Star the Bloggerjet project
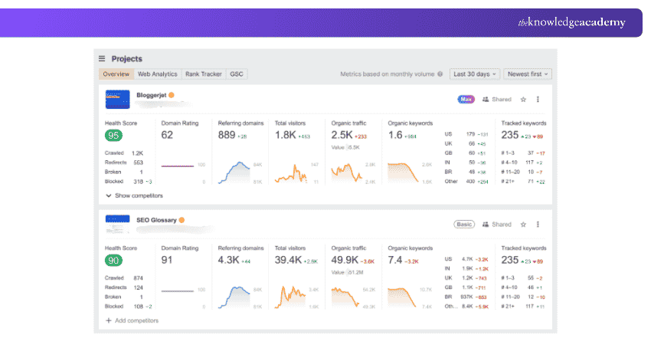This screenshot has width=651, height=345. (x=523, y=100)
